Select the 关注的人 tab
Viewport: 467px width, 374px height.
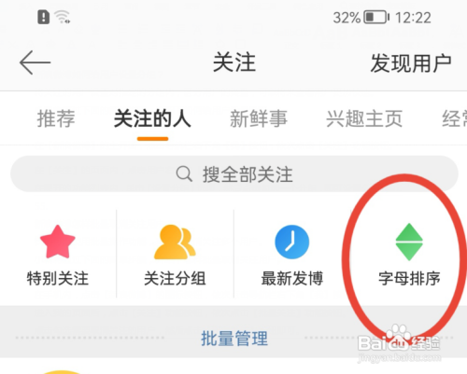coord(152,118)
